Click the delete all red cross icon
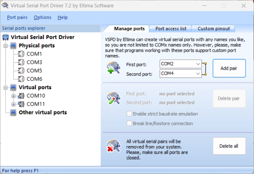This screenshot has width=254, height=174. (113, 146)
